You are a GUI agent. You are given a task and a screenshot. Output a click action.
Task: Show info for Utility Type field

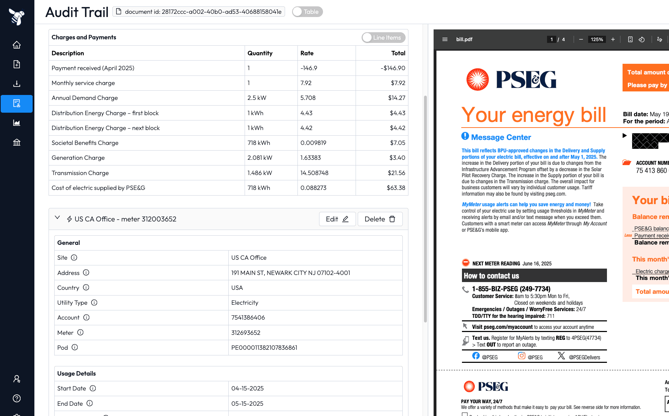94,303
